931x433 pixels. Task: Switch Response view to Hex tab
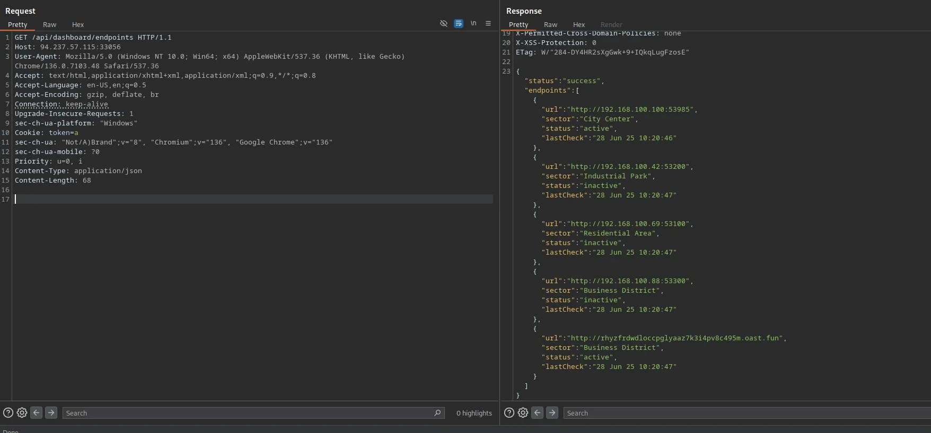coord(579,25)
